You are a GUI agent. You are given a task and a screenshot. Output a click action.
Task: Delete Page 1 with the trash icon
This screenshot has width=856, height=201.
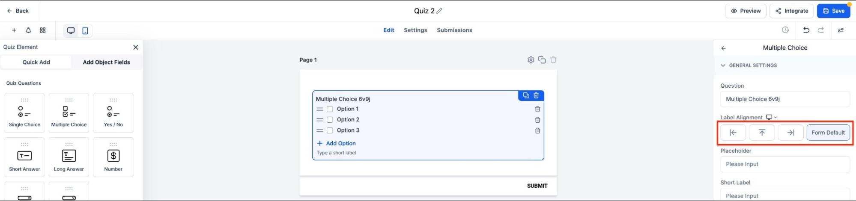tap(553, 60)
